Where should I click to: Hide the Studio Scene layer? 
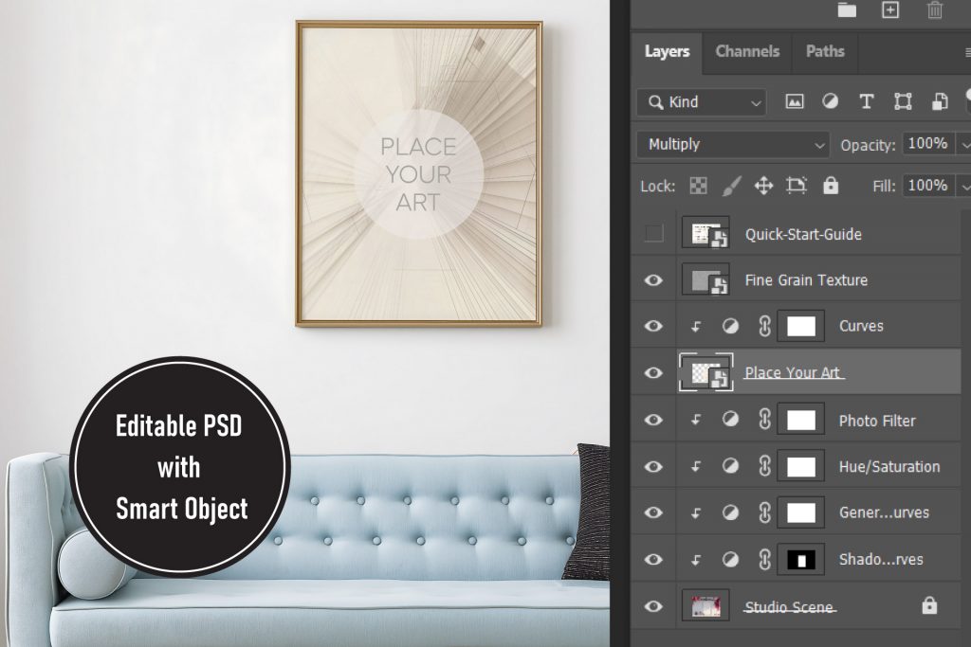(x=653, y=606)
